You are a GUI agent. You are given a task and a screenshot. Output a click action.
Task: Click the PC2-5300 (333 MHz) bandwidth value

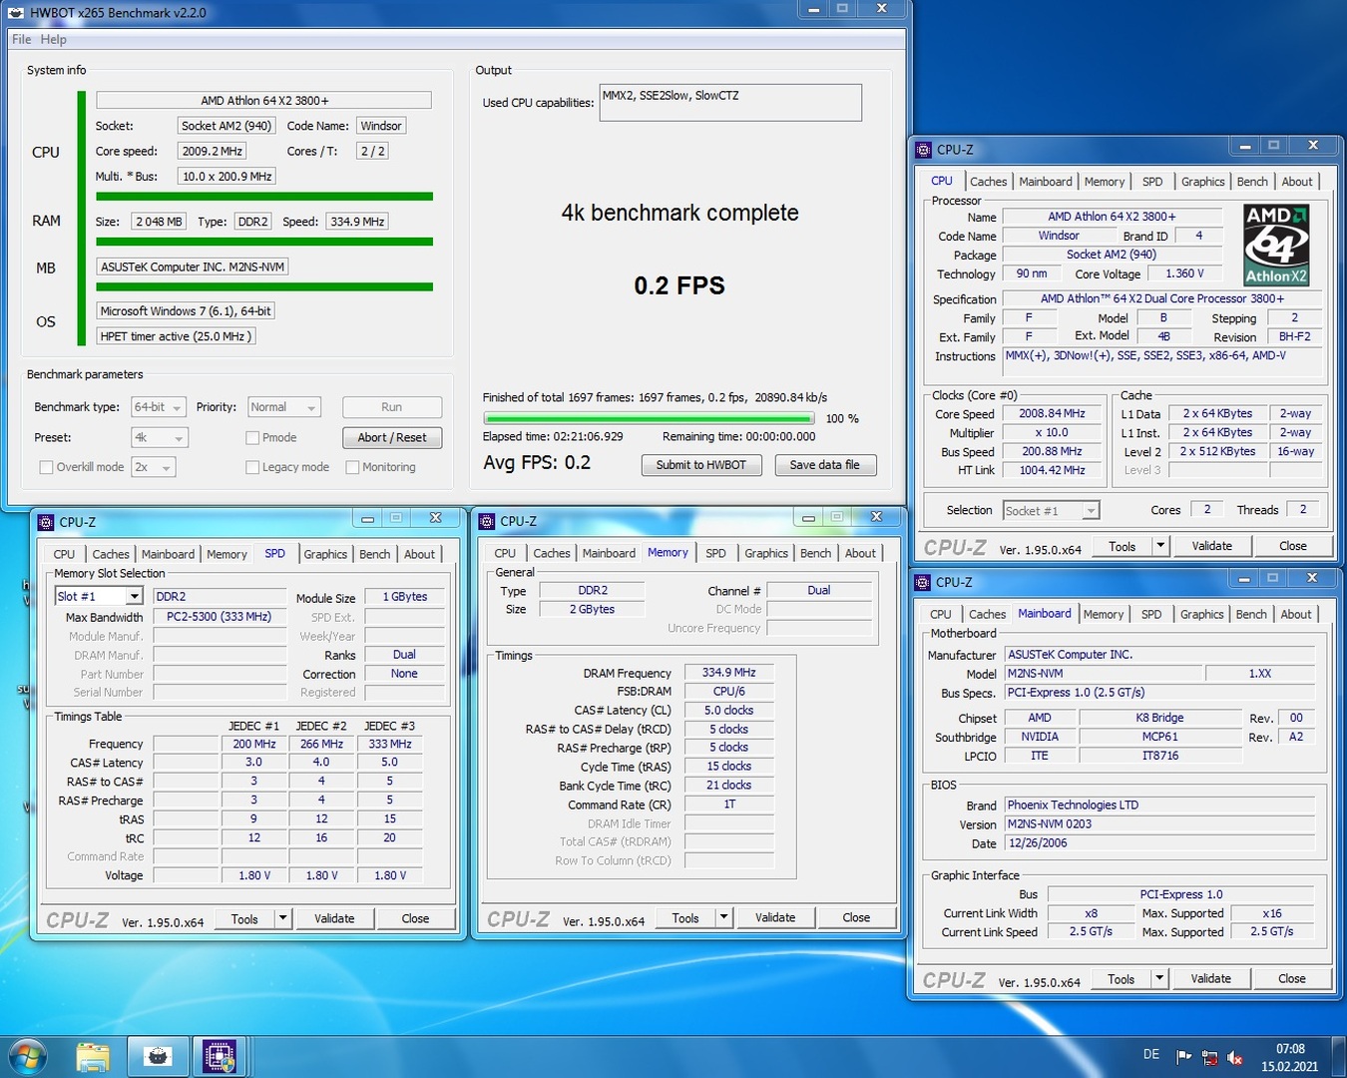click(219, 617)
